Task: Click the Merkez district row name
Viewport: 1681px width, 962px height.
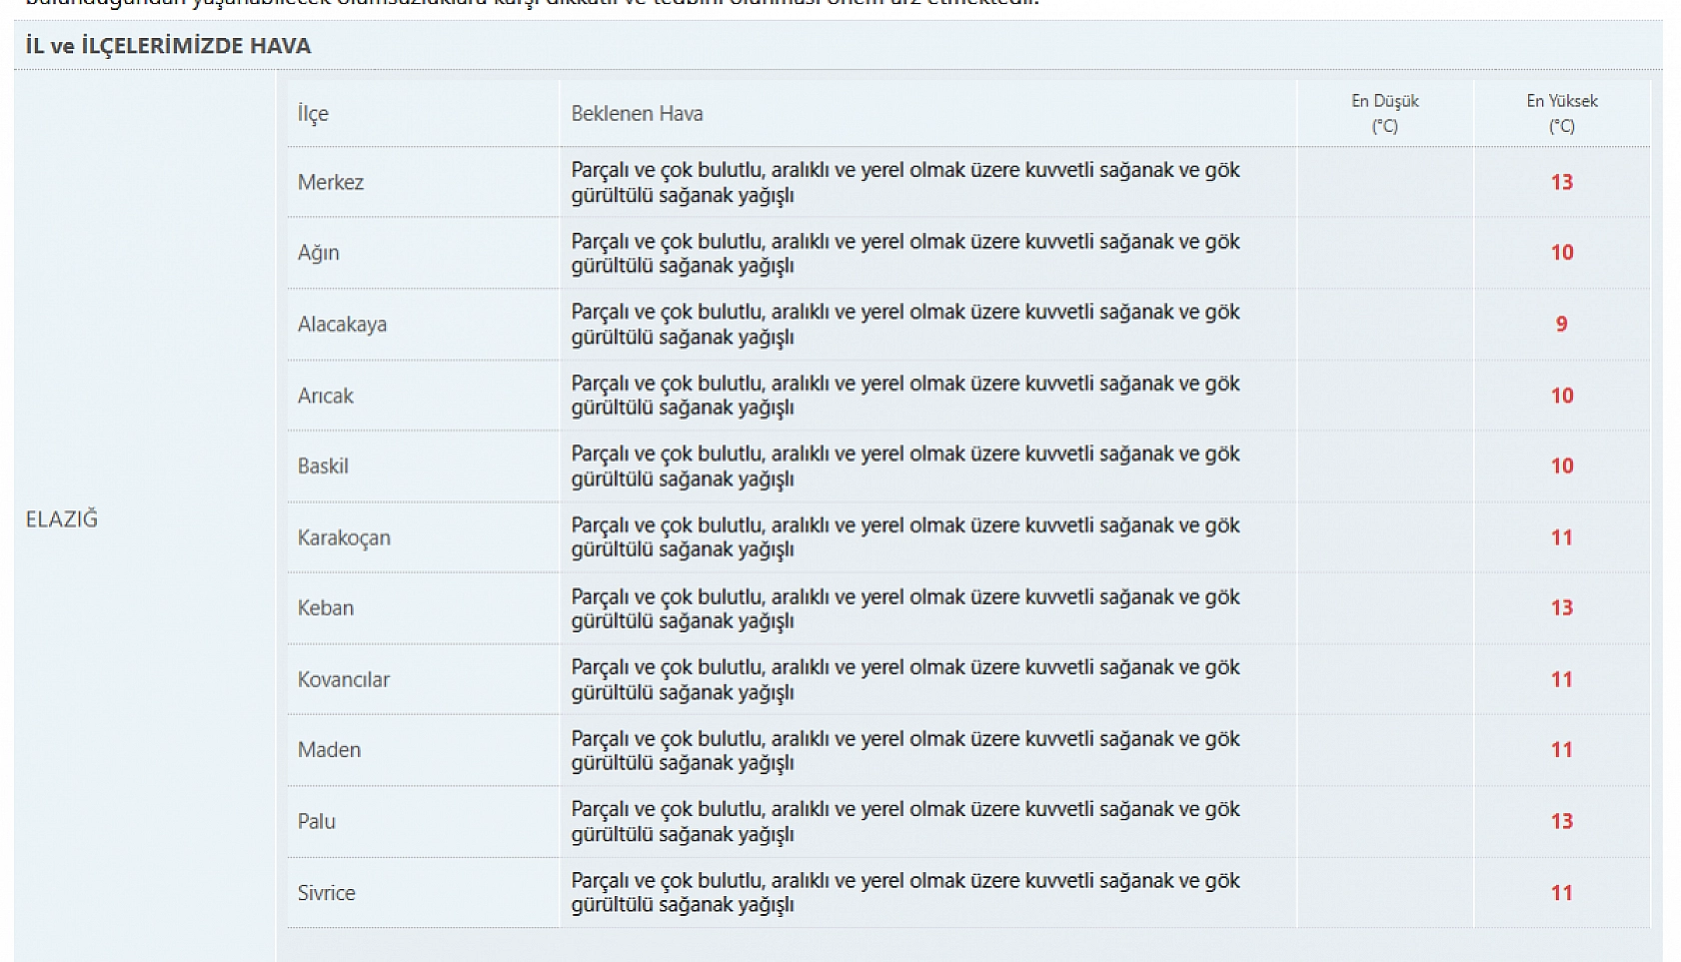Action: point(331,183)
